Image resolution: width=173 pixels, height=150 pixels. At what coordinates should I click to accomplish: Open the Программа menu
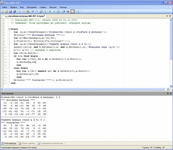31,7
